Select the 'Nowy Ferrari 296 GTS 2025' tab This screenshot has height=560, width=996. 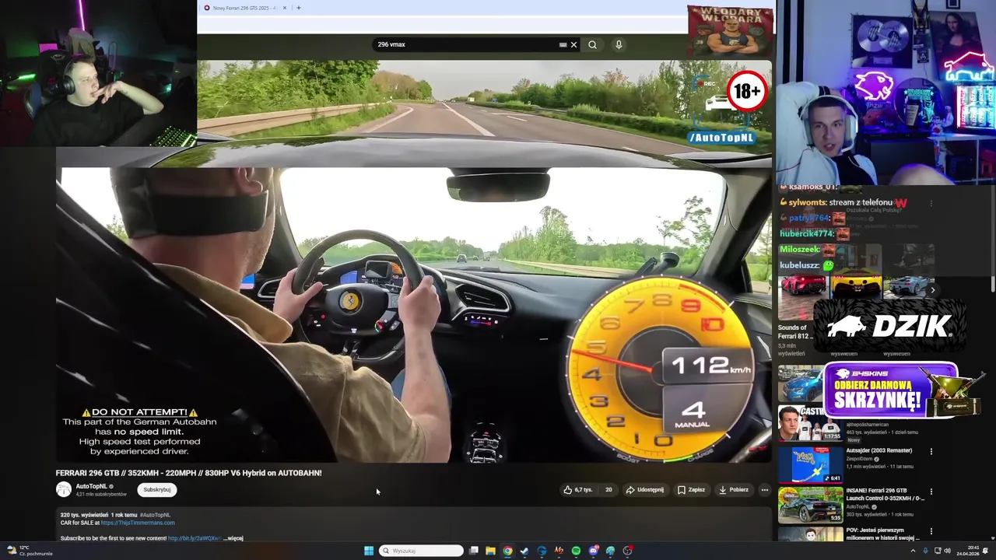click(x=244, y=8)
